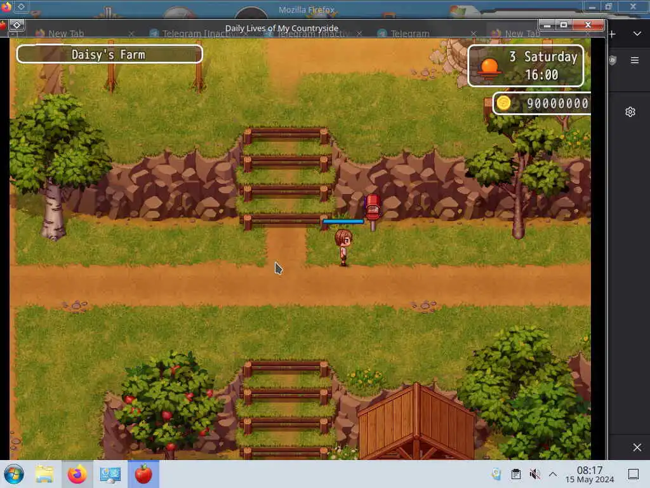Unmute the volume tray icon
This screenshot has width=650, height=488.
click(x=534, y=474)
